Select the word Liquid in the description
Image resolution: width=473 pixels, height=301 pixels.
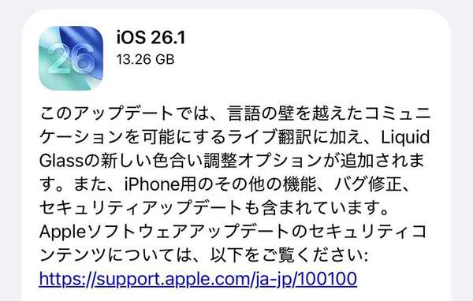tap(405, 137)
